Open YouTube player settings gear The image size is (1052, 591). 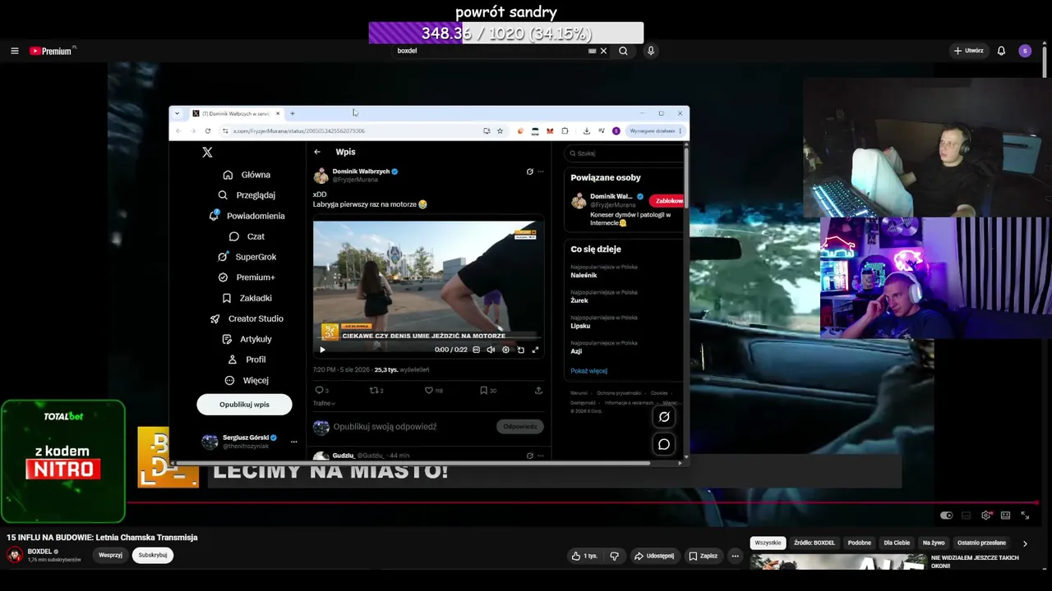coord(985,515)
